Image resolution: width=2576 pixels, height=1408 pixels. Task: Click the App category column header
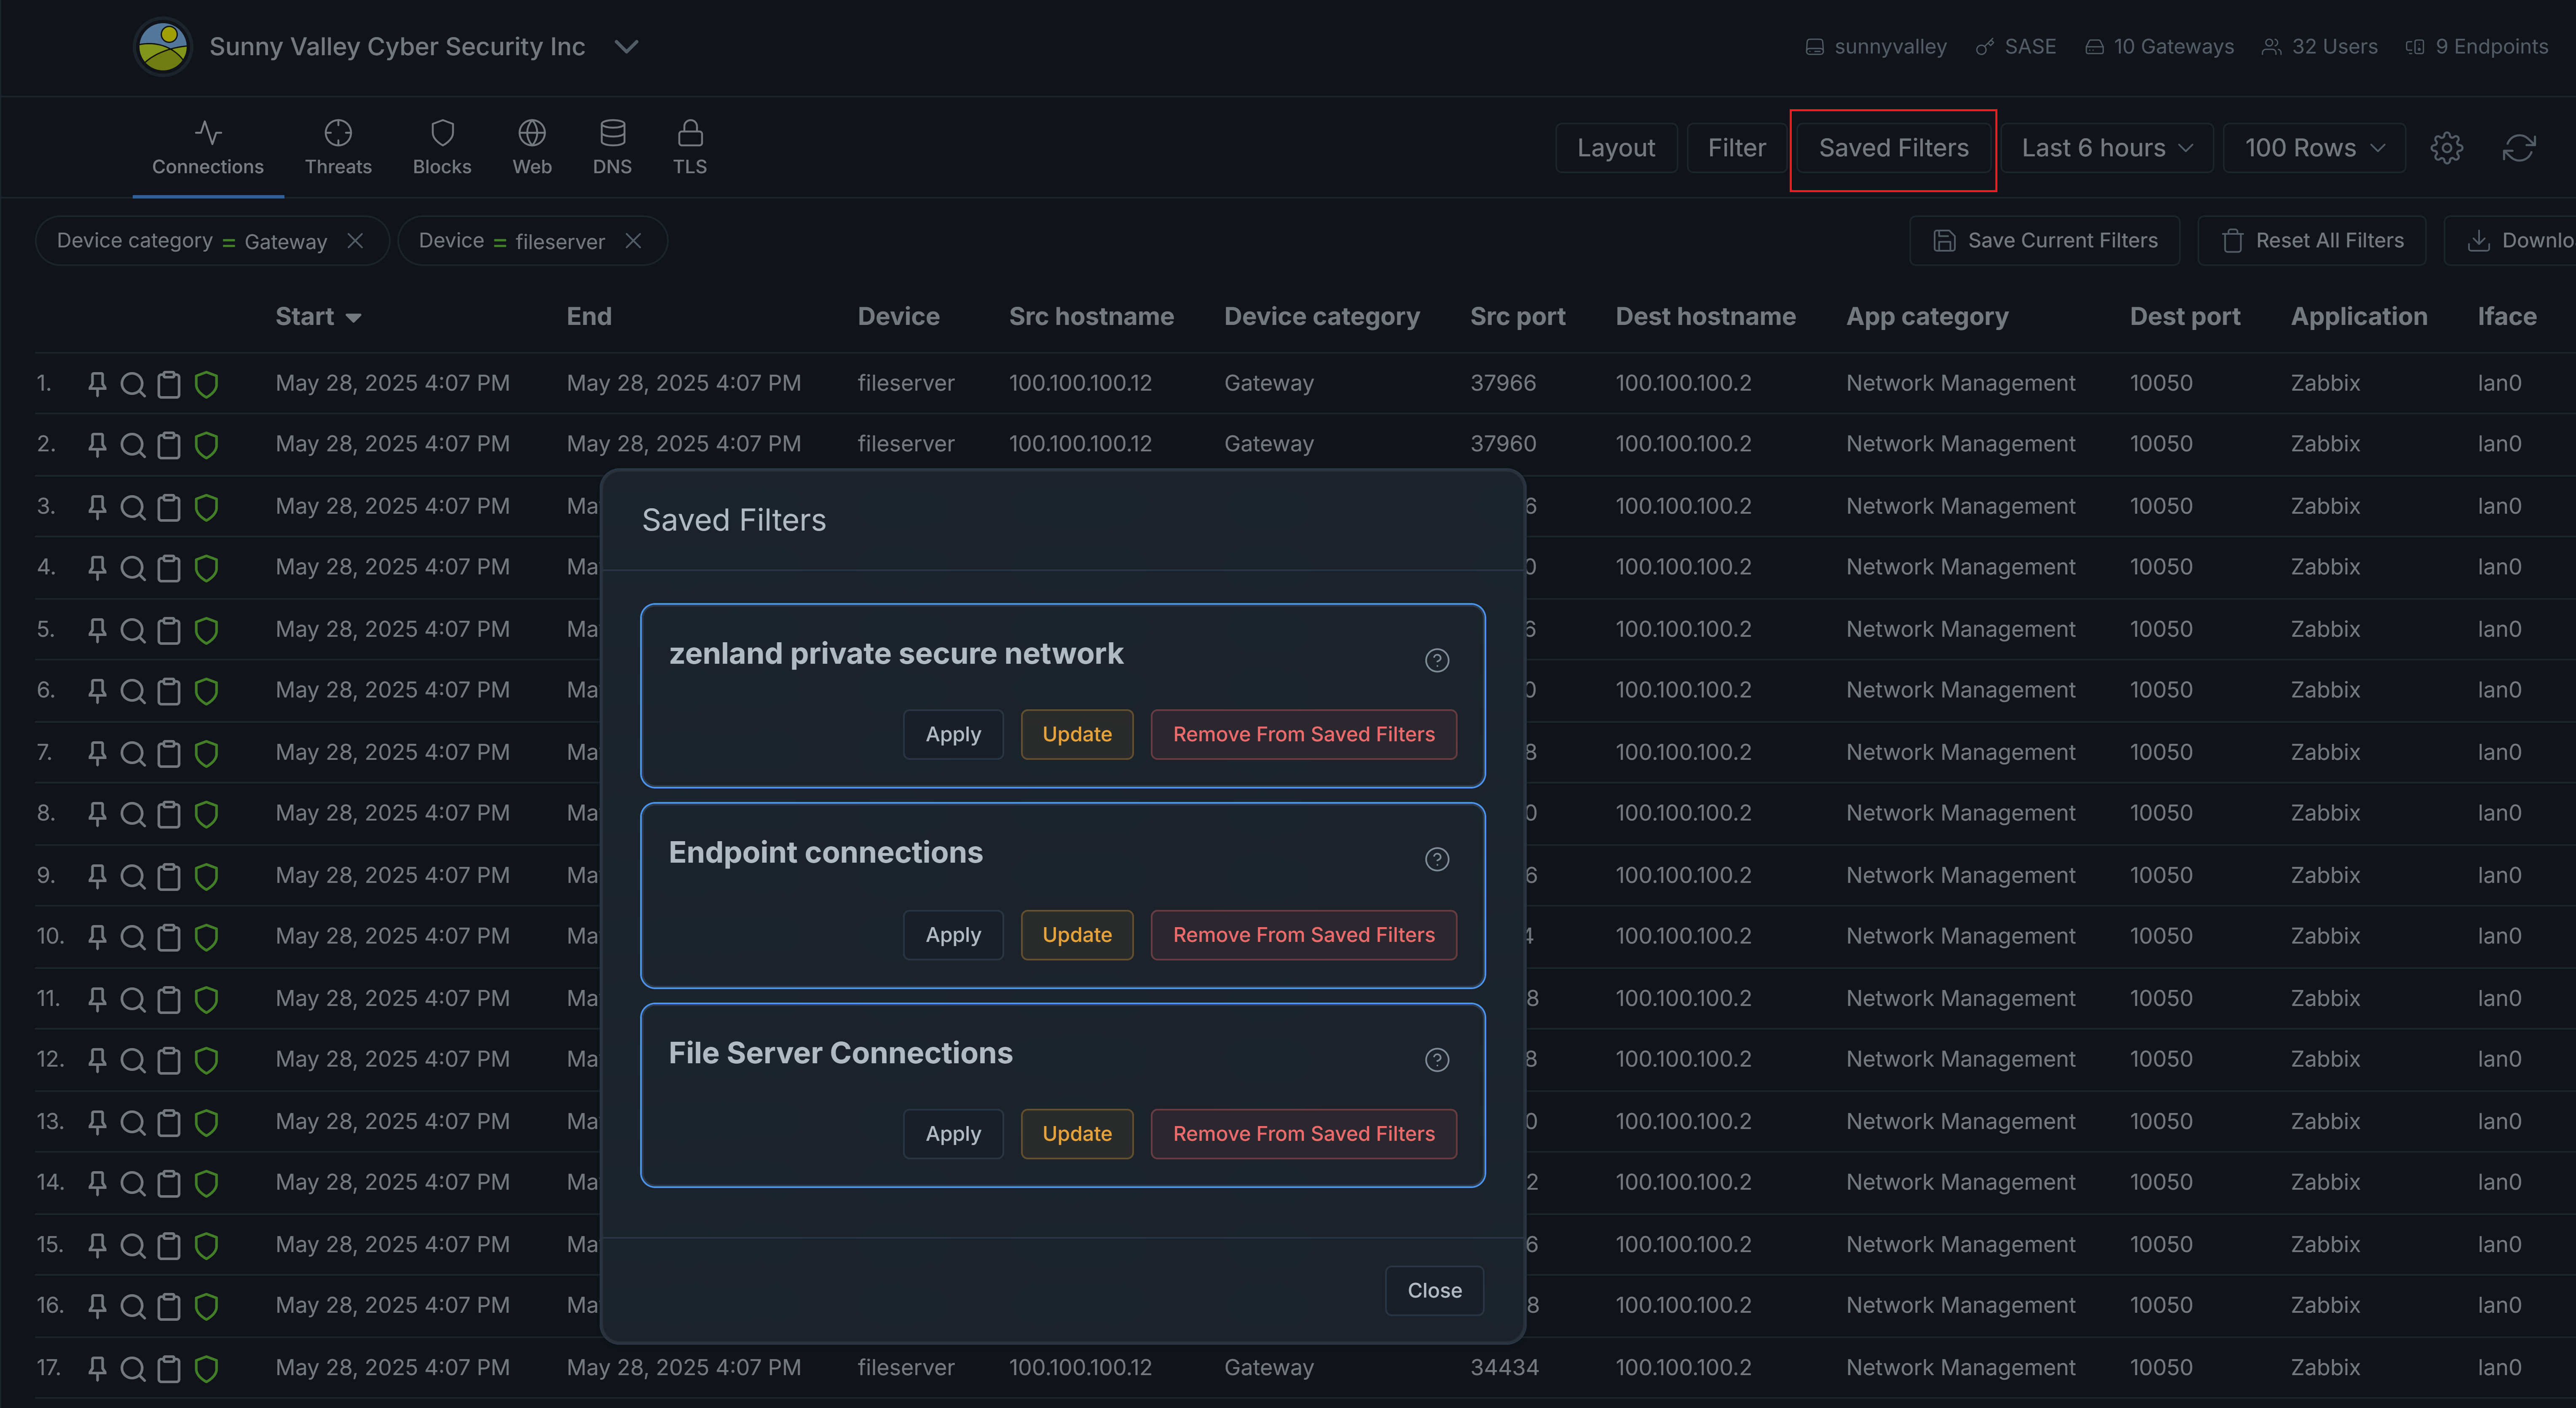point(1927,317)
